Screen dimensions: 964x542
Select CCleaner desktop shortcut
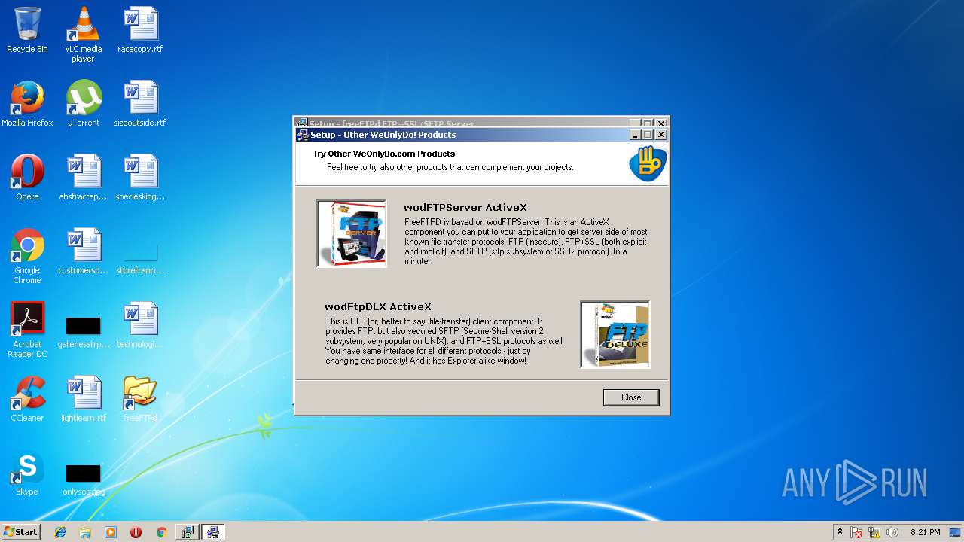pos(27,399)
